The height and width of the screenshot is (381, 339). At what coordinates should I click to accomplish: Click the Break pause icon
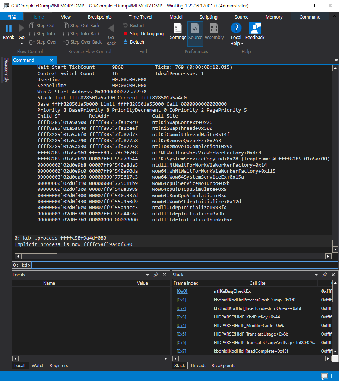(x=9, y=28)
